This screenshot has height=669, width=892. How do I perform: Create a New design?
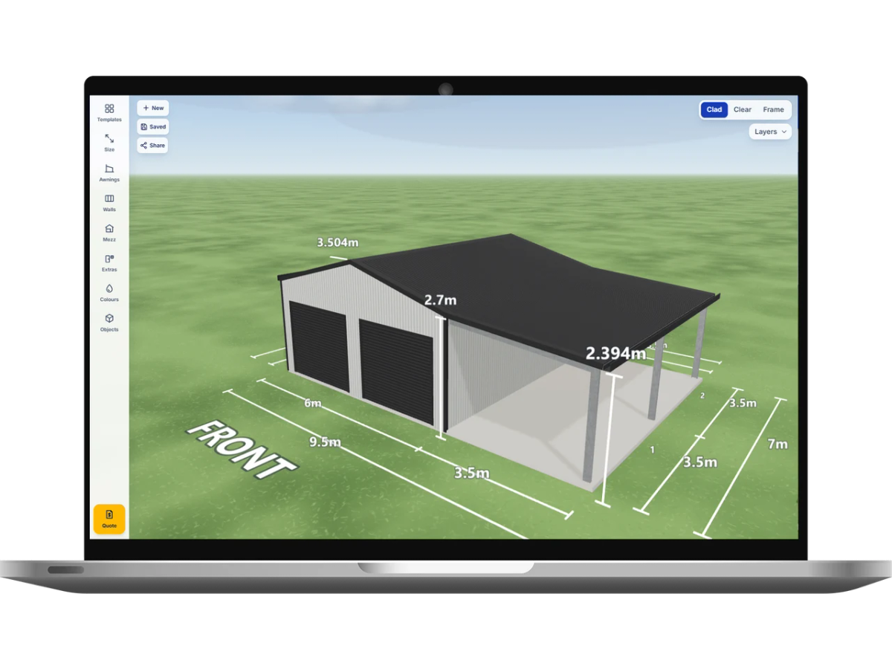(153, 108)
